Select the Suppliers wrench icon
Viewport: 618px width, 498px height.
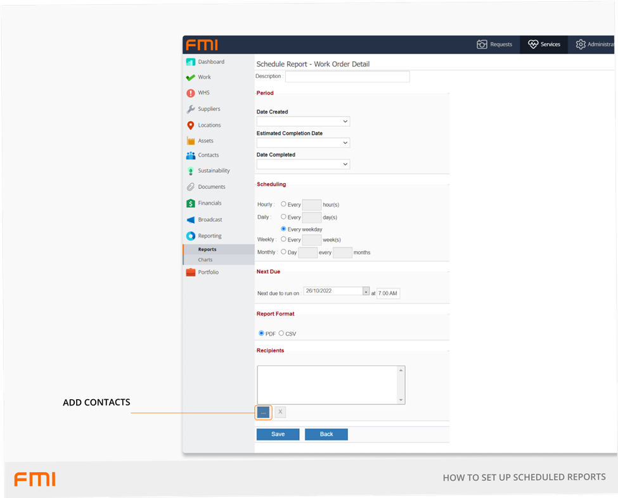tap(190, 109)
